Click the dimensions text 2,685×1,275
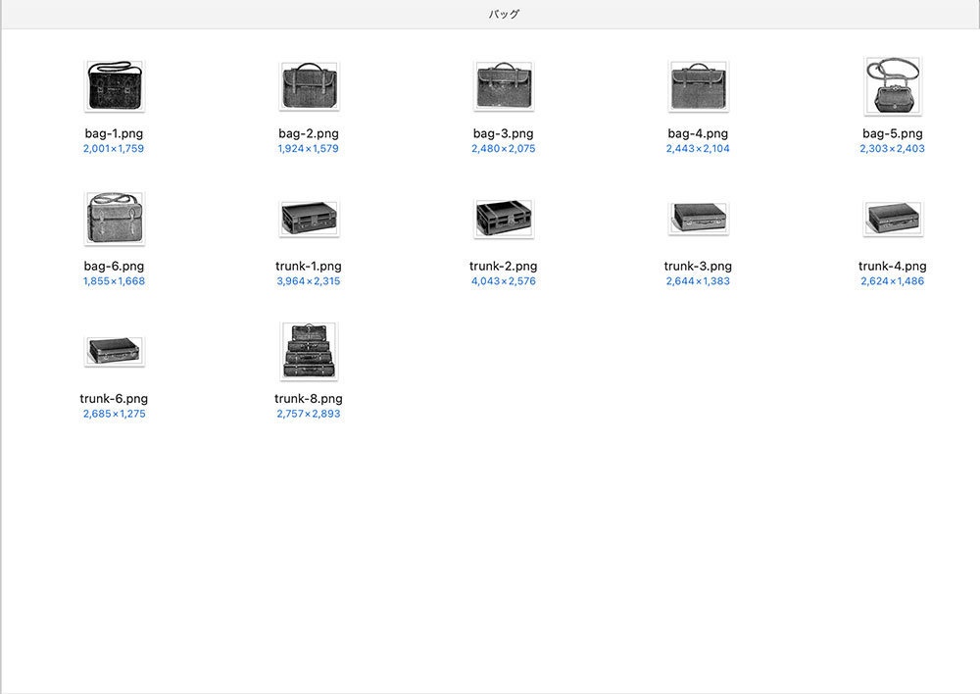This screenshot has width=980, height=694. [x=114, y=414]
